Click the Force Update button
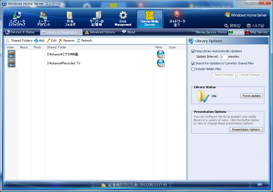273x192 pixels. (251, 96)
